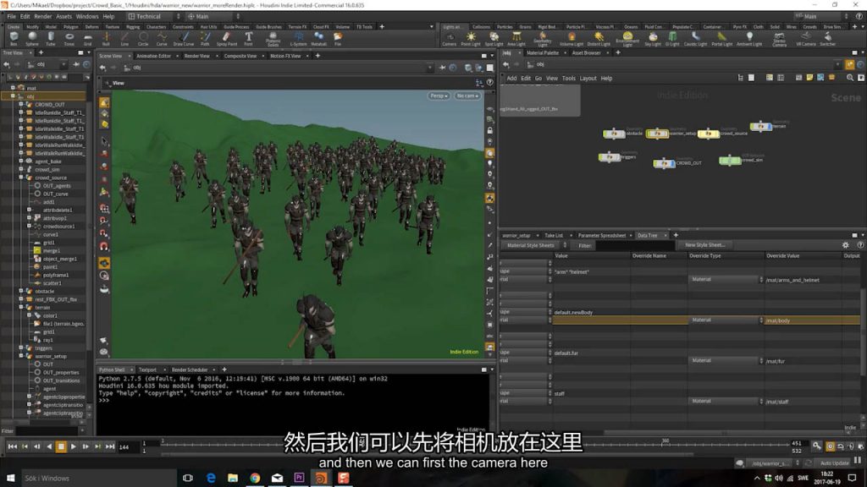
Task: Open the Assets menu
Action: (64, 17)
